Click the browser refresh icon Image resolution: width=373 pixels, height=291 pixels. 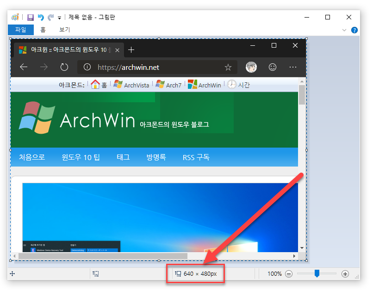(x=64, y=67)
